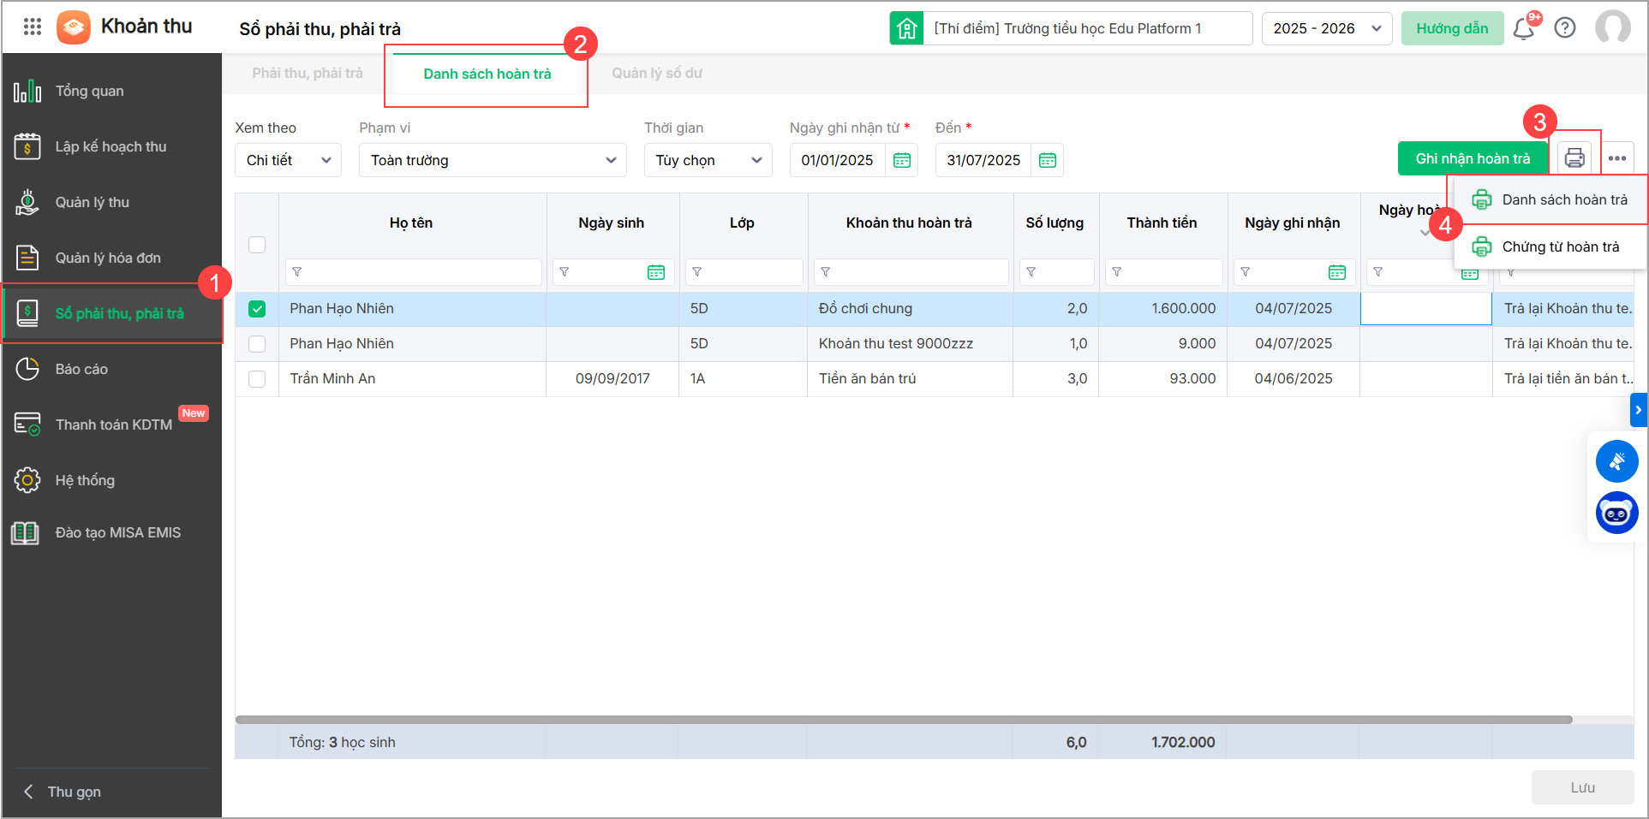Open the Phạm vi Toàn trường dropdown
1649x819 pixels.
tap(493, 160)
